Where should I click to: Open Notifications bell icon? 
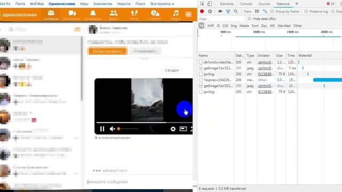(92, 15)
